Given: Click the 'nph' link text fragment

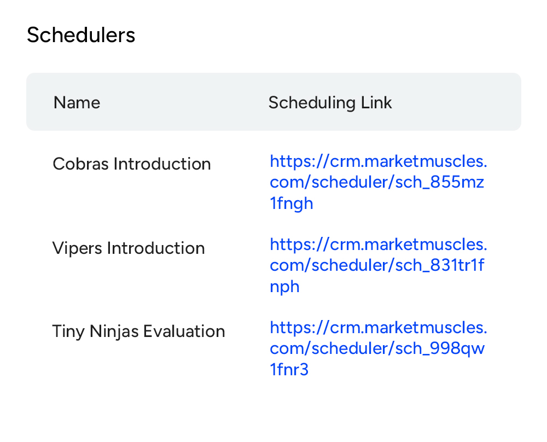Looking at the screenshot, I should tap(284, 287).
